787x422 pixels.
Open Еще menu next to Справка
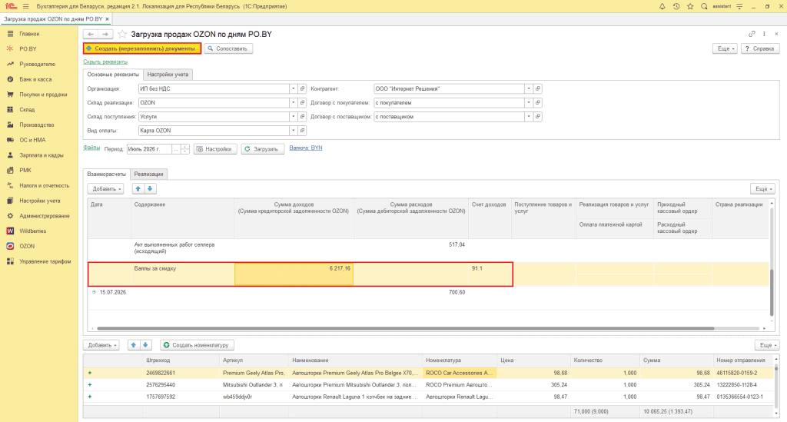(x=725, y=48)
